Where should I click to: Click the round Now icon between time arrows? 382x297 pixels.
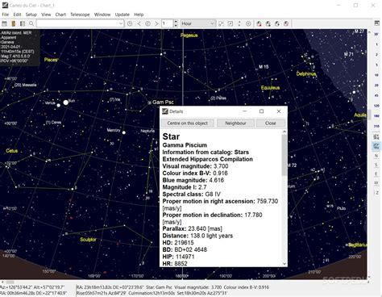point(147,23)
